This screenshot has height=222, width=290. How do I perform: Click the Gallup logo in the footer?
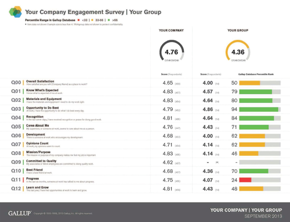tap(20, 213)
